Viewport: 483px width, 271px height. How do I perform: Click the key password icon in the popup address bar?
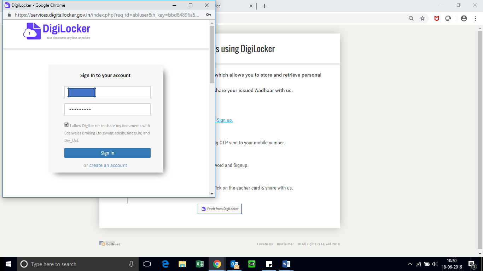click(209, 15)
